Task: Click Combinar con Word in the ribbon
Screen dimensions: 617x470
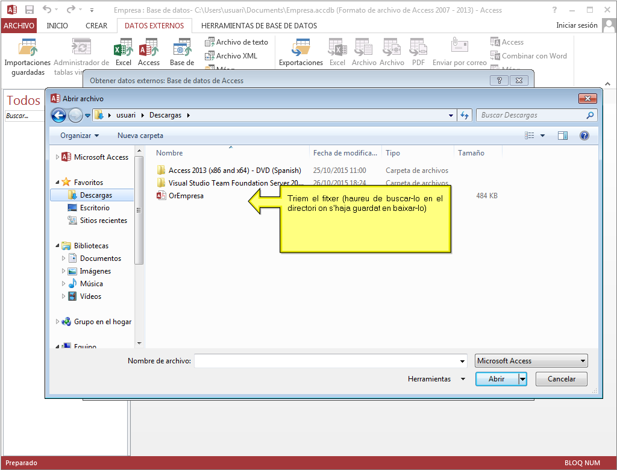Action: (528, 56)
